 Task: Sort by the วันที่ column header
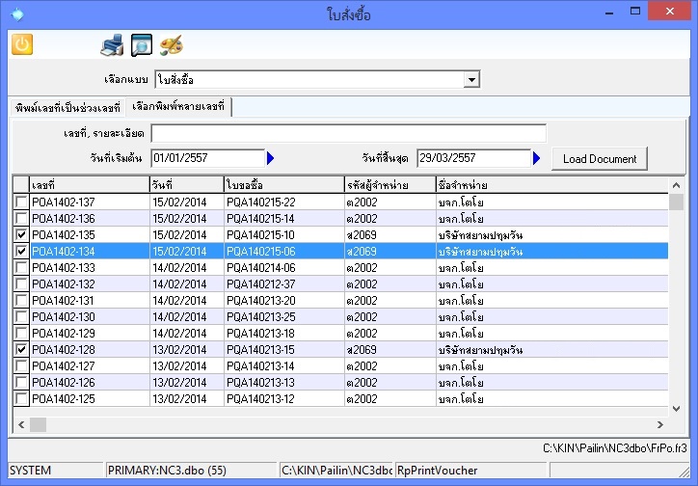point(186,184)
